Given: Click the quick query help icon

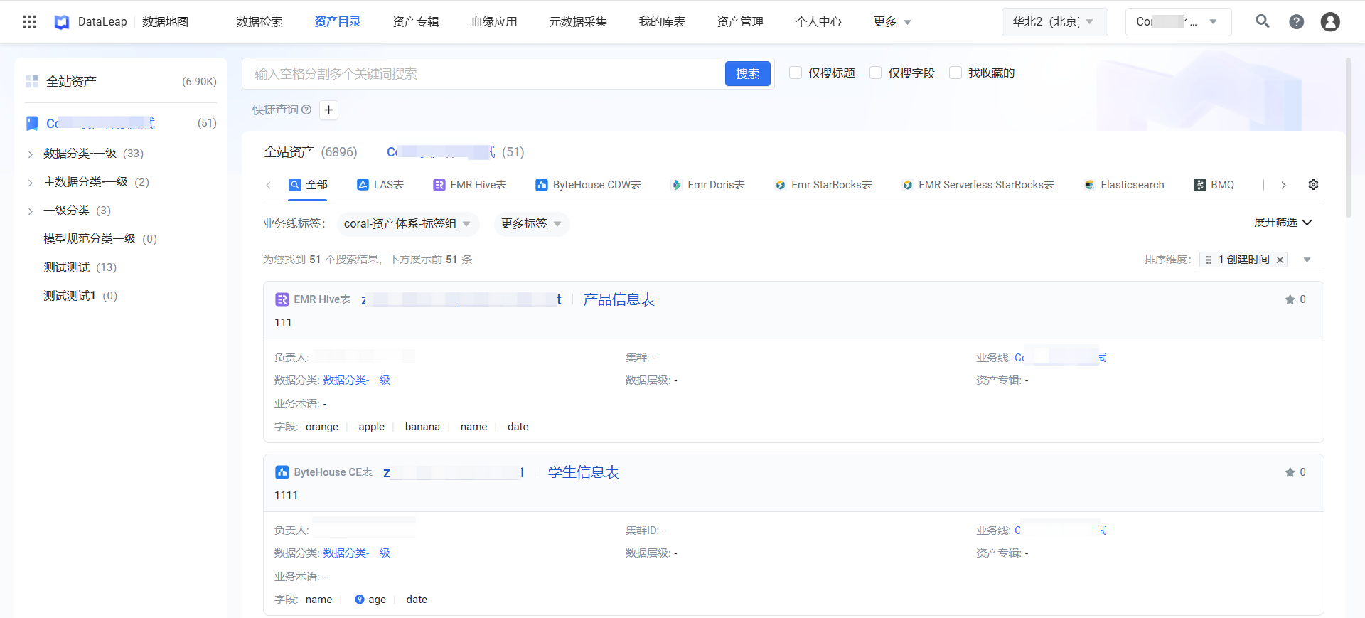Looking at the screenshot, I should 306,110.
